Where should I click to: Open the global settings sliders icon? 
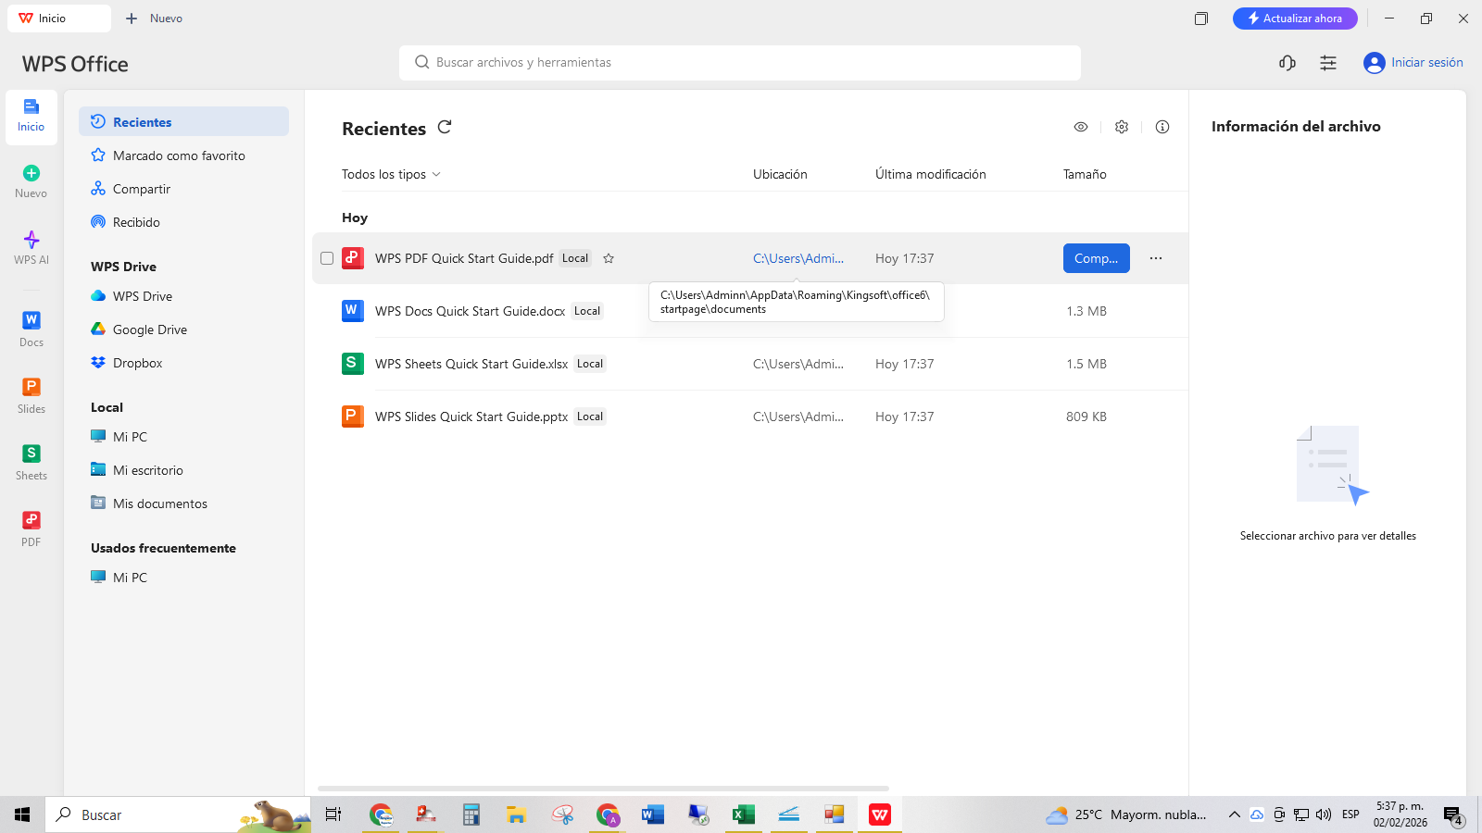click(x=1328, y=63)
